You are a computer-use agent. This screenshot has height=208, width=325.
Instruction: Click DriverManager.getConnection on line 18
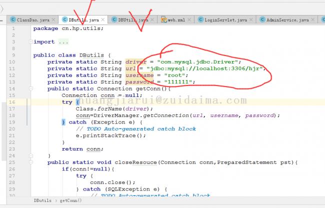[x=141, y=115]
